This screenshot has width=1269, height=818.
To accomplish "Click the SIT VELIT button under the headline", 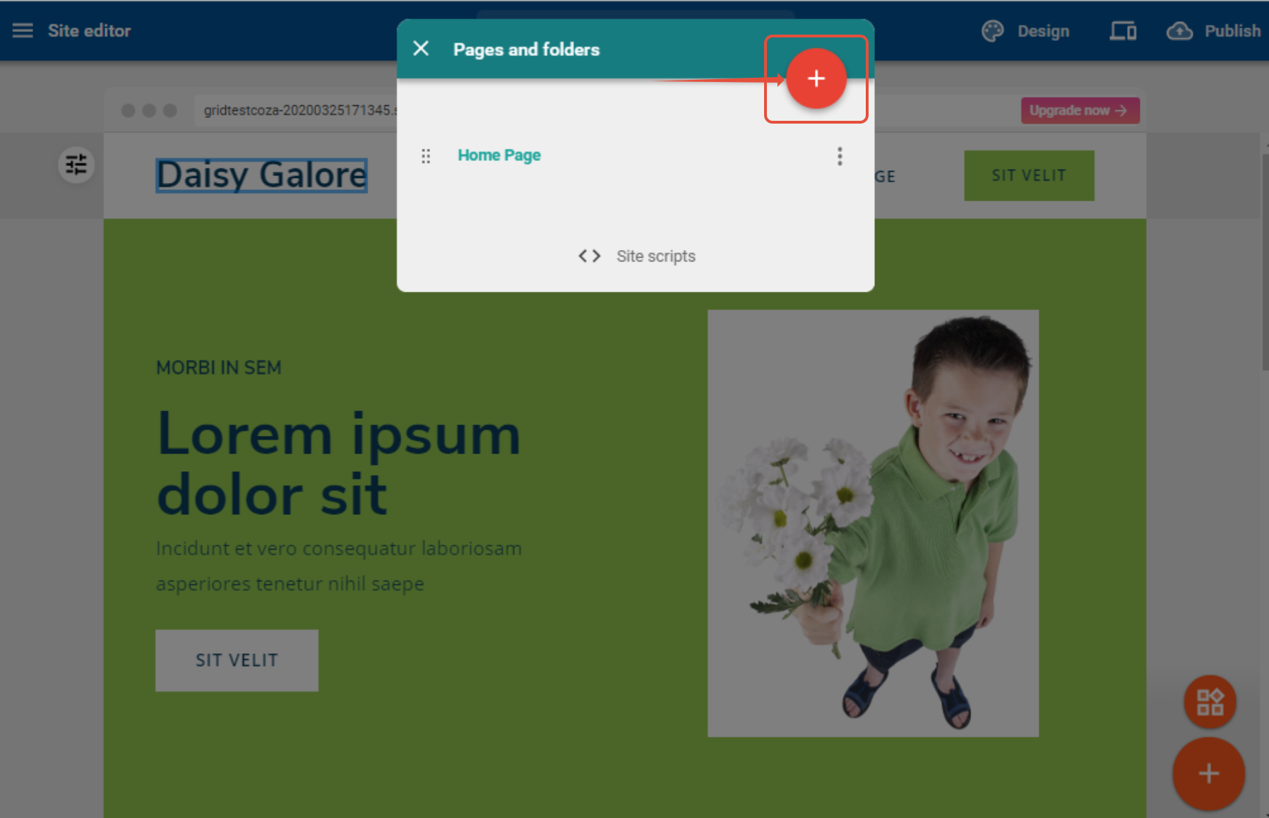I will coord(237,660).
